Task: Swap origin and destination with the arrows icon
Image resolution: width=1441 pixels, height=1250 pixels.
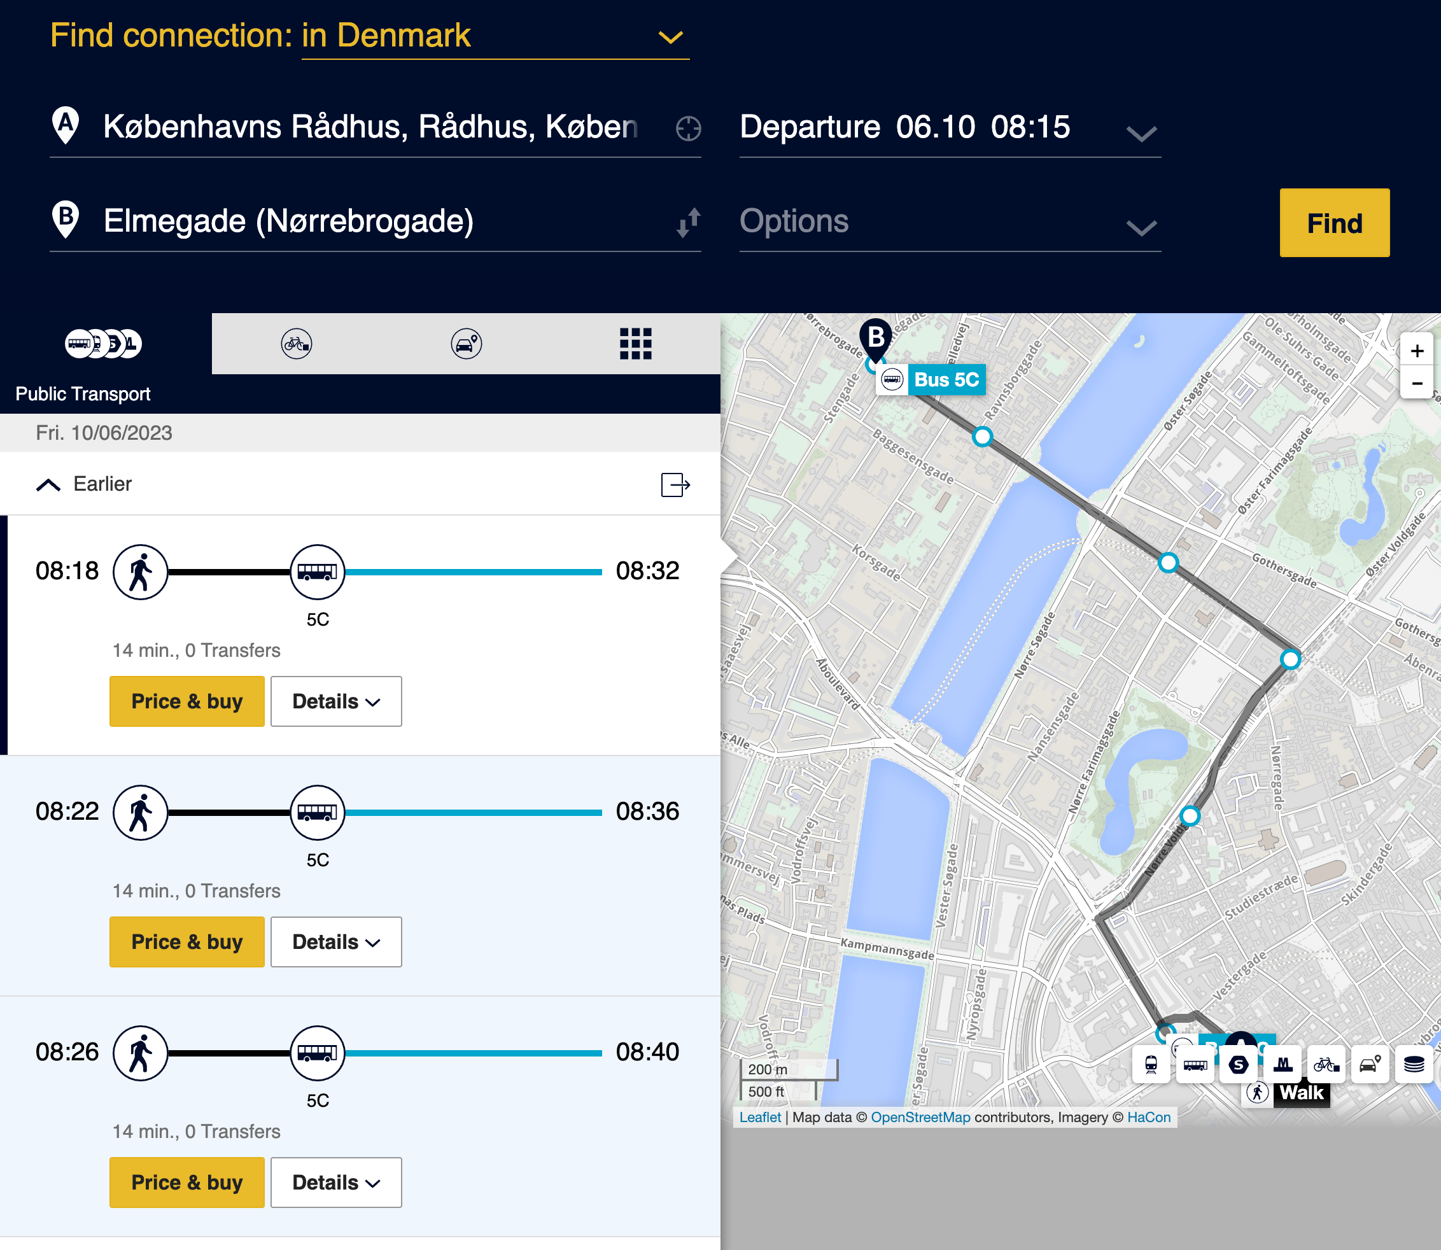Action: [687, 223]
